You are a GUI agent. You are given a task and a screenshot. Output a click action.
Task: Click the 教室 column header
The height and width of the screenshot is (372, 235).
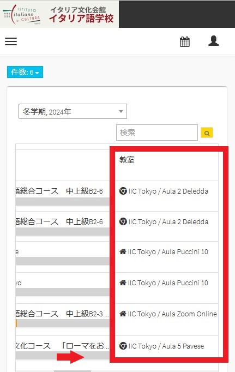tap(127, 160)
